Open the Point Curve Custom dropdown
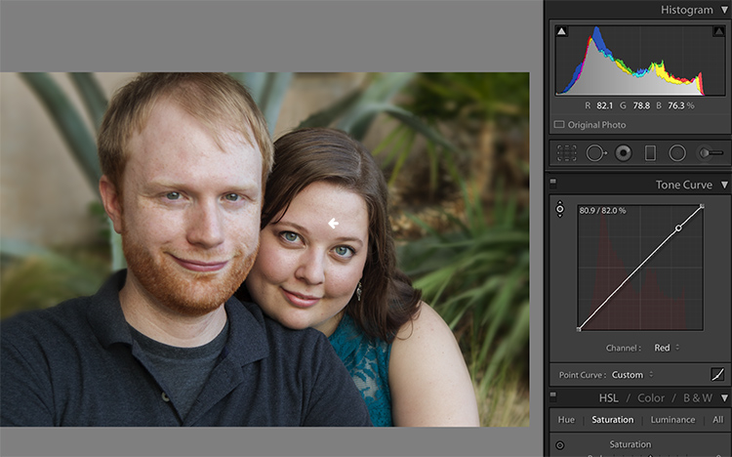 click(632, 375)
